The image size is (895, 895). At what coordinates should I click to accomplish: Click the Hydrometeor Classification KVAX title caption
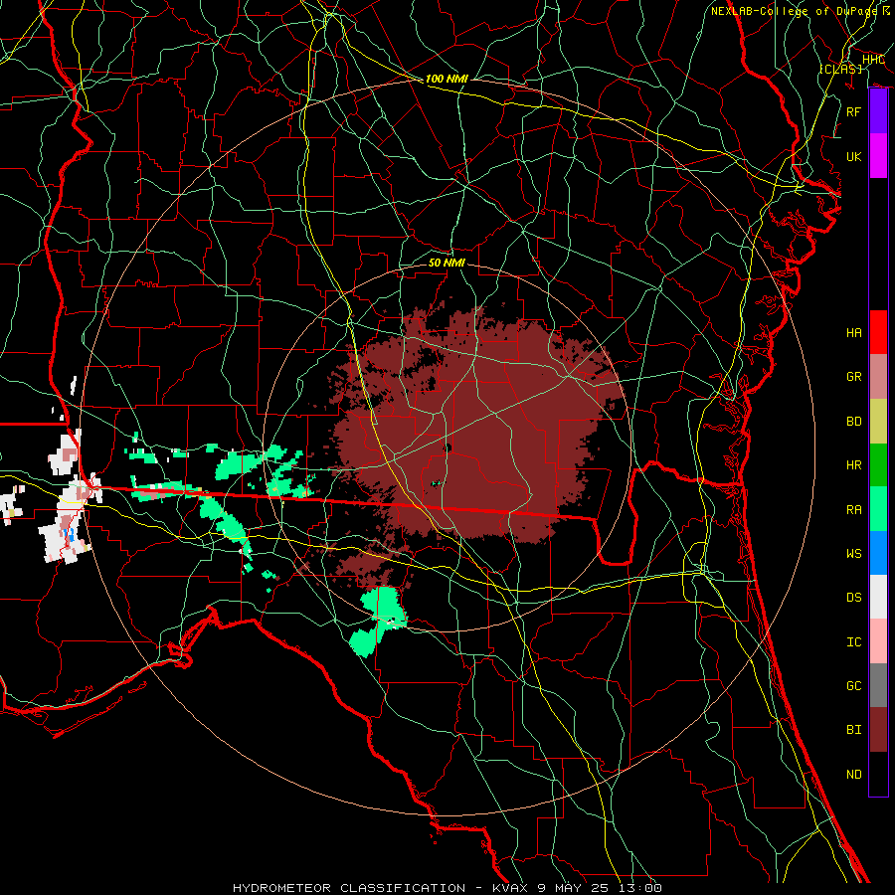click(x=447, y=888)
